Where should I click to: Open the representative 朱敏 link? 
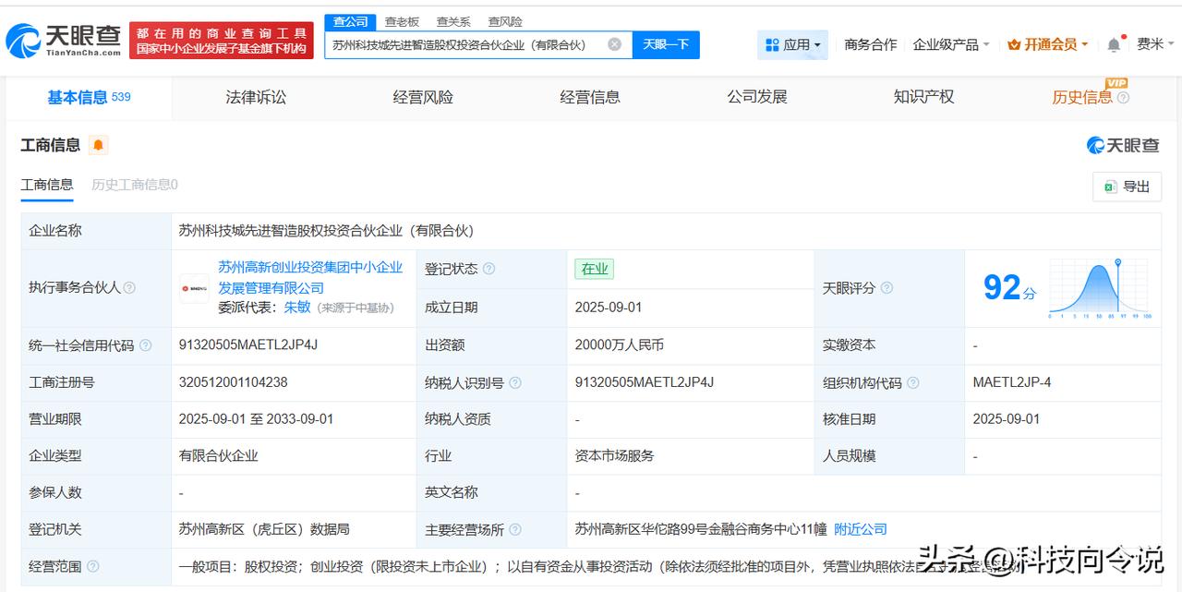297,308
